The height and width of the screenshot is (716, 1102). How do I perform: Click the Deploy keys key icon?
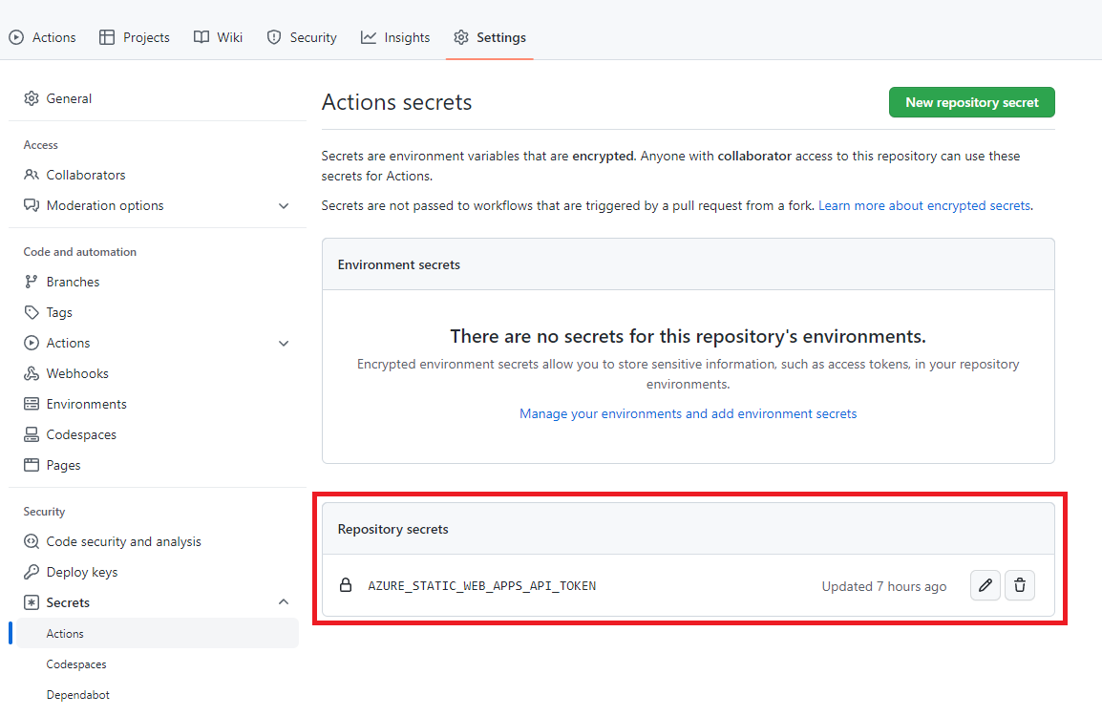pyautogui.click(x=32, y=572)
